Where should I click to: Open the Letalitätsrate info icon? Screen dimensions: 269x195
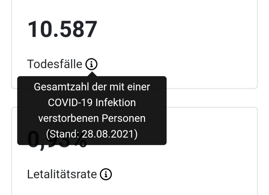point(106,174)
